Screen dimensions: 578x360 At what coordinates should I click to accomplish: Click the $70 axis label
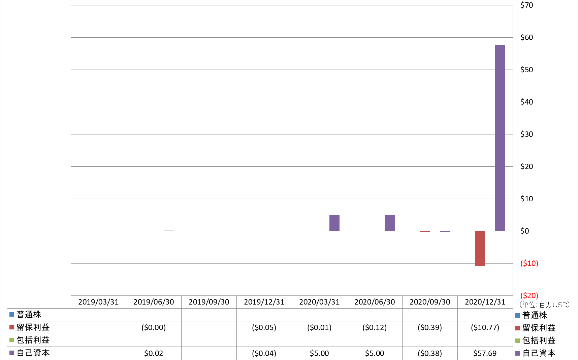(x=527, y=5)
